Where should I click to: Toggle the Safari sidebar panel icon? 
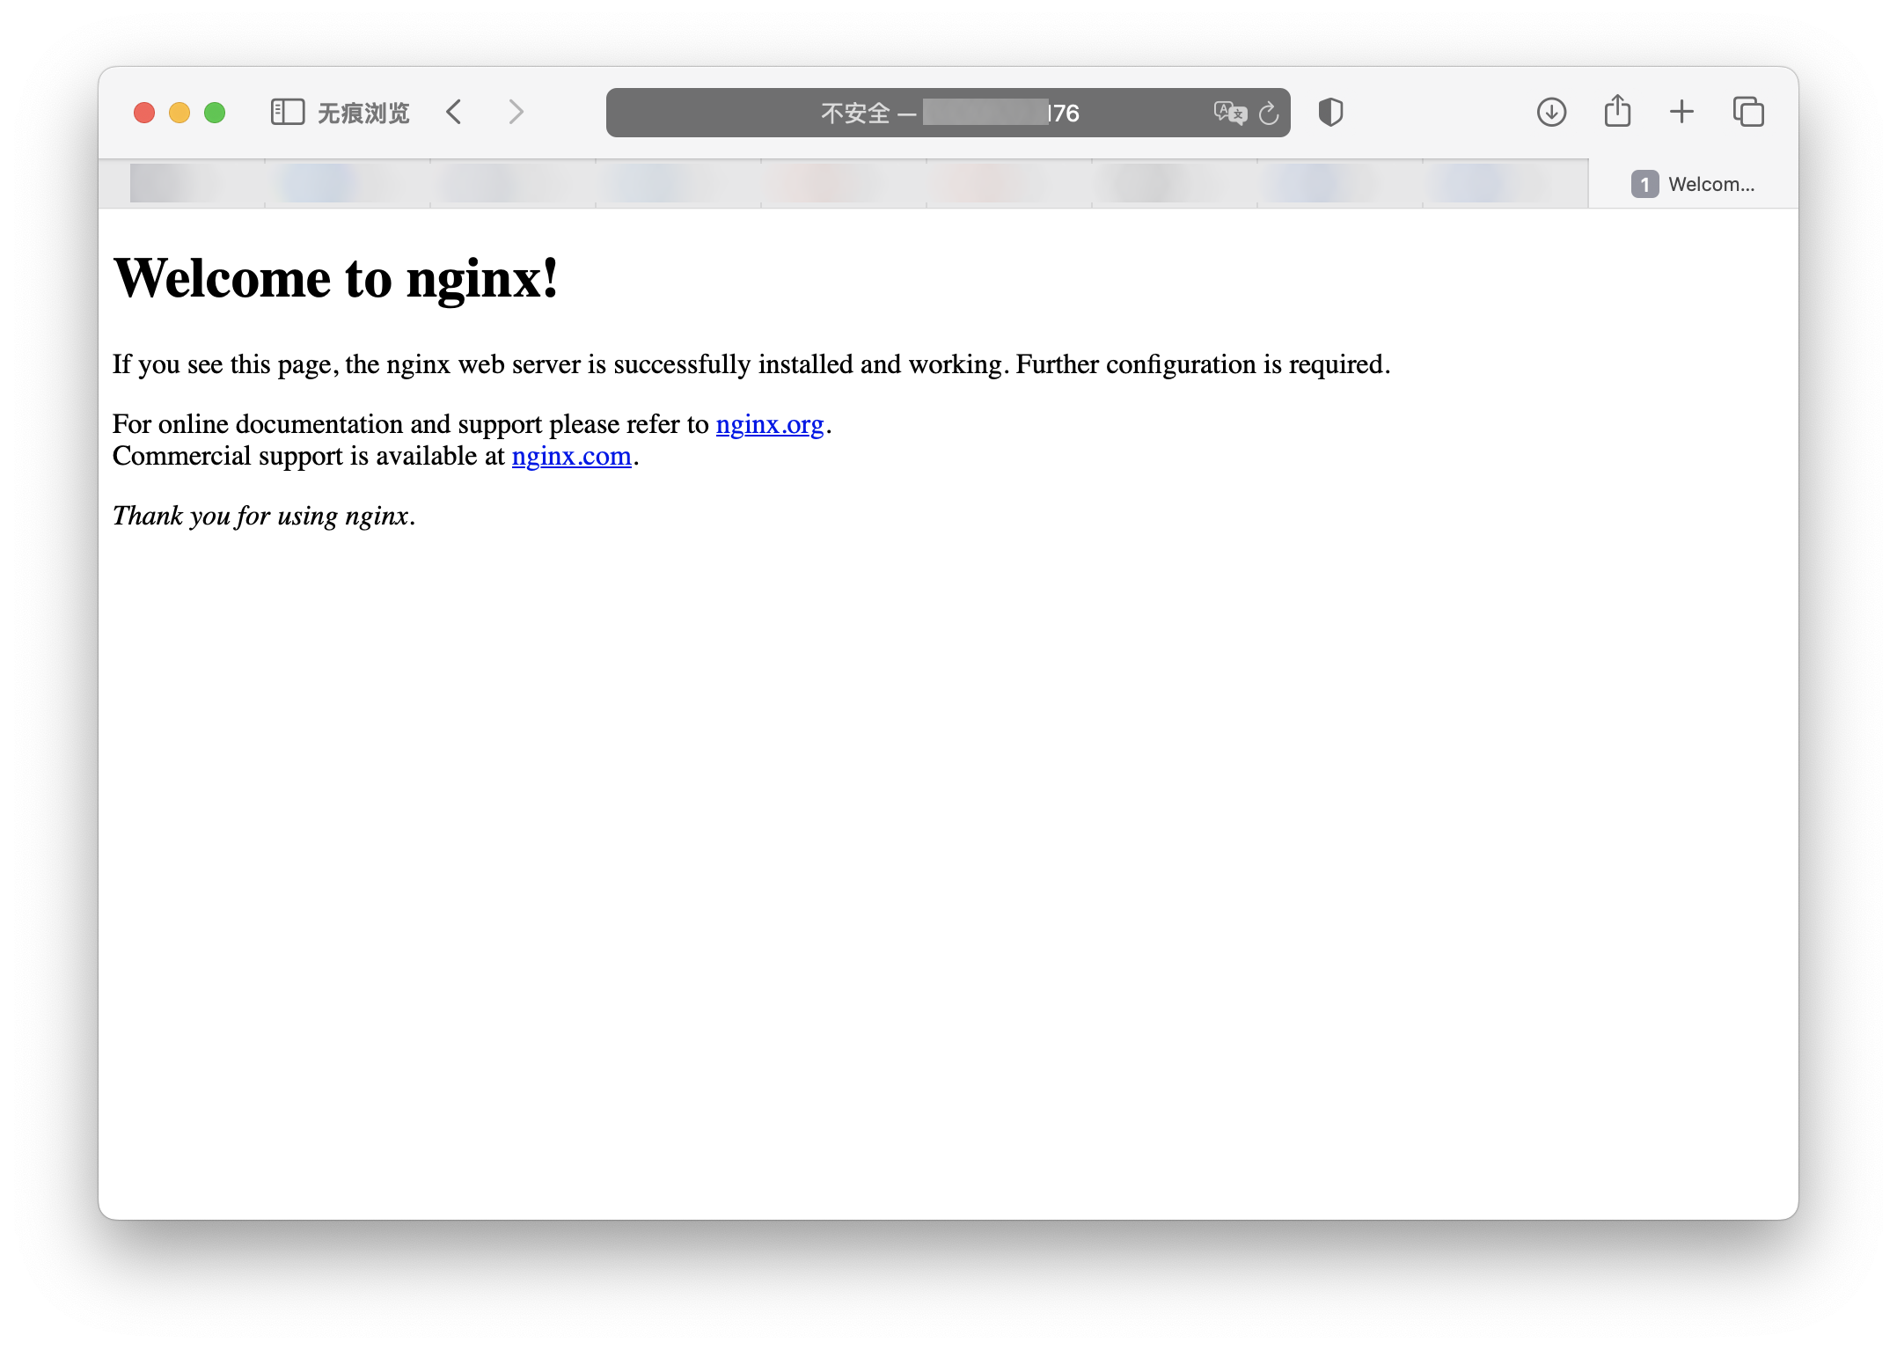click(287, 113)
